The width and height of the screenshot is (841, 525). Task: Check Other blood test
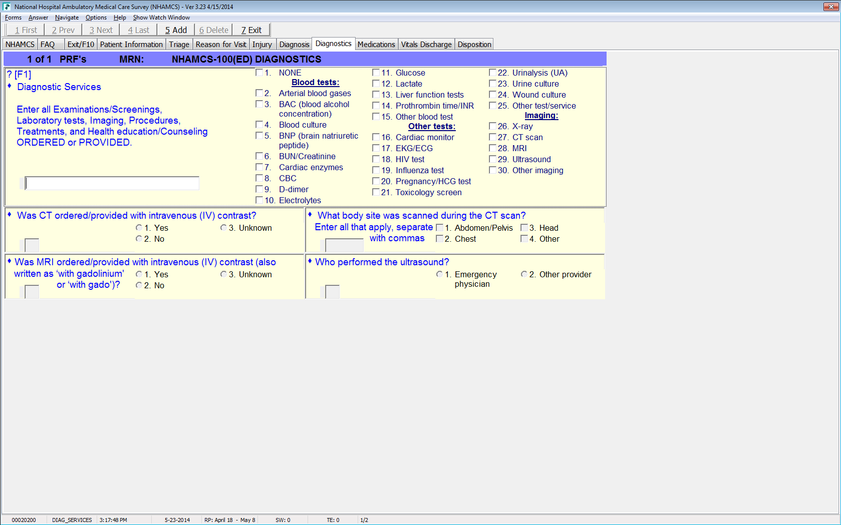[x=376, y=117]
